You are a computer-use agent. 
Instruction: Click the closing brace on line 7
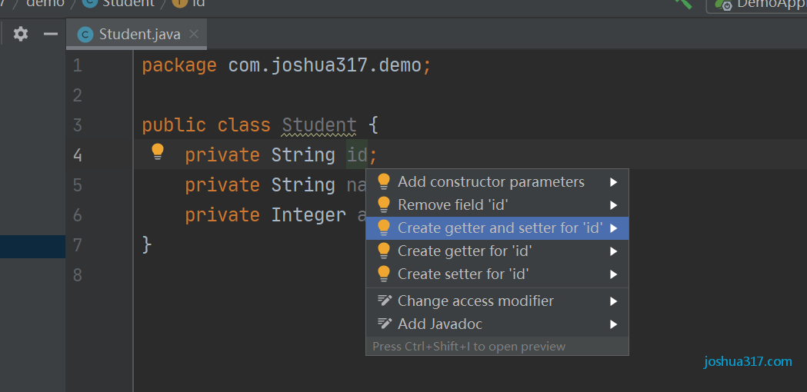pyautogui.click(x=147, y=244)
